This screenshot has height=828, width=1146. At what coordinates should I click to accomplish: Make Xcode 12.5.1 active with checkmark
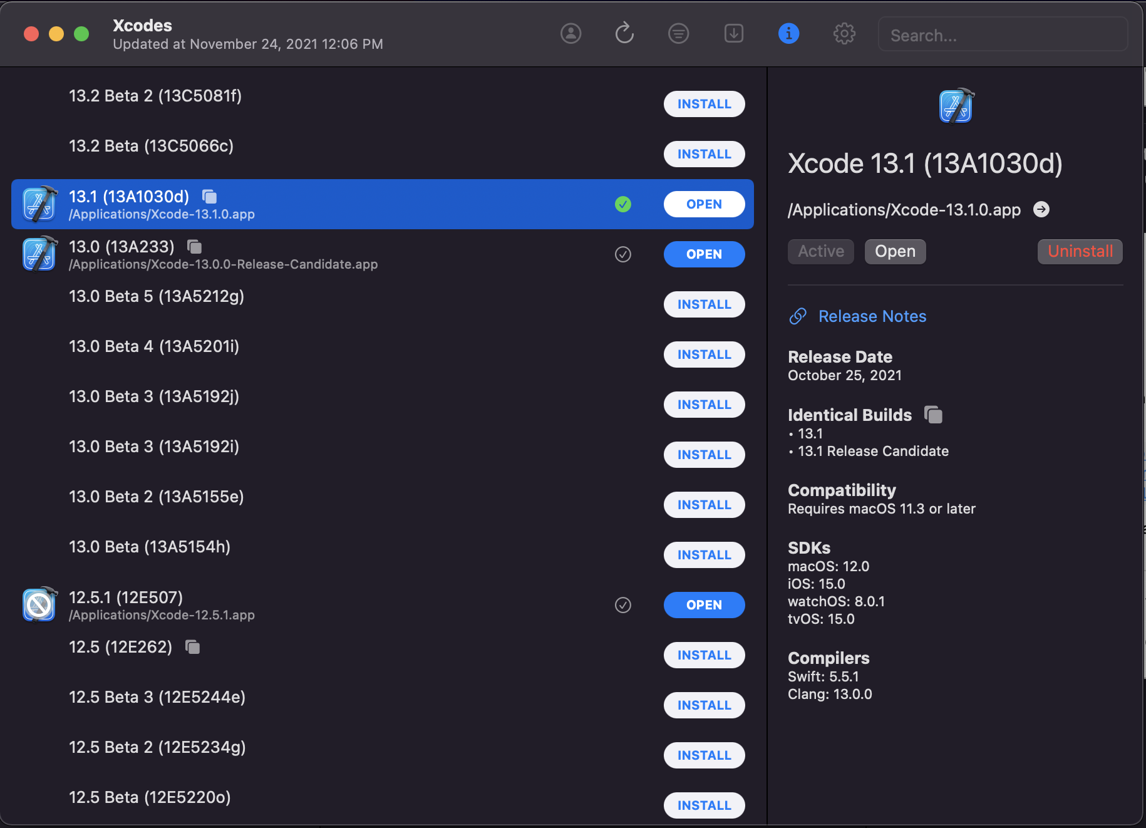(x=622, y=605)
